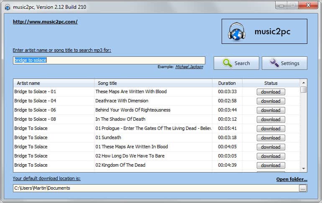Select song title 01 Sundeath
This screenshot has width=322, height=203.
tap(108, 137)
